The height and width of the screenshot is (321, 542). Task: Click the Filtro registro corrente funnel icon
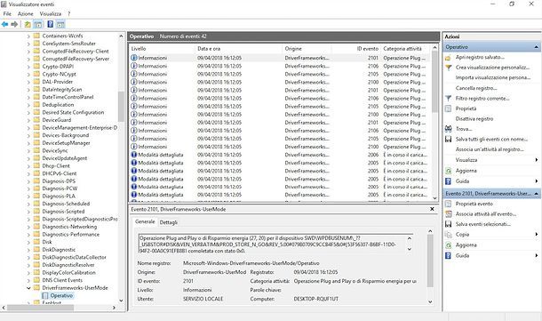[448, 99]
